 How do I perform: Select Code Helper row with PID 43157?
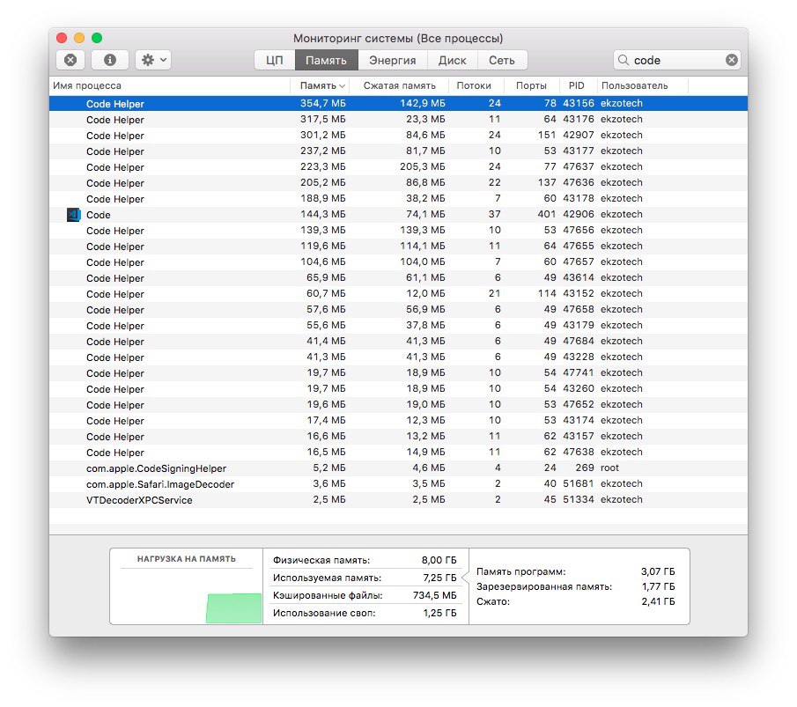(x=398, y=436)
